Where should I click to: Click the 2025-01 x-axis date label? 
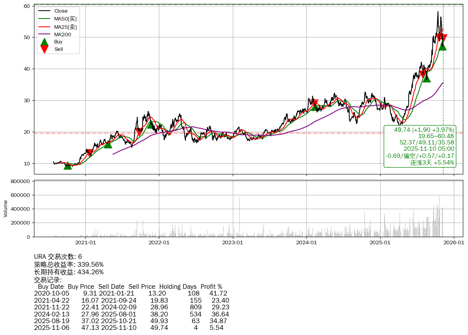tap(380, 242)
